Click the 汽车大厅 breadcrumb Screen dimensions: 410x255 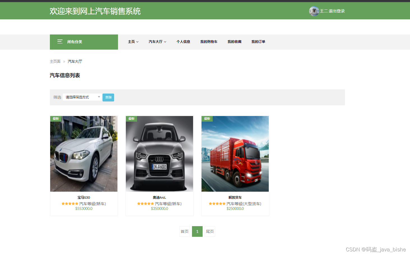(x=75, y=61)
